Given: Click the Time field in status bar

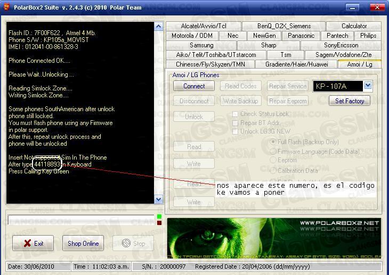Looking at the screenshot, I should (101, 266).
